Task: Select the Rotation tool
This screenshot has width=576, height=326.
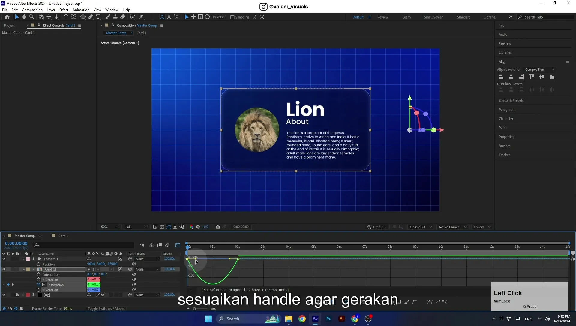Action: (x=66, y=17)
